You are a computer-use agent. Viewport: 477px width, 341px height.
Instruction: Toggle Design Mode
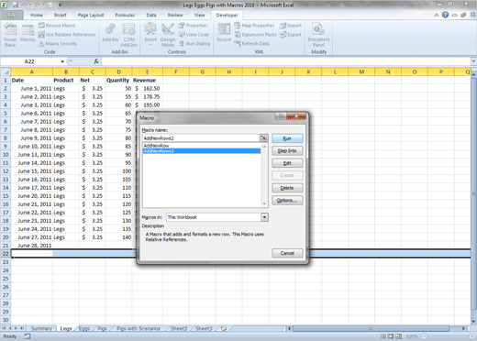click(168, 36)
